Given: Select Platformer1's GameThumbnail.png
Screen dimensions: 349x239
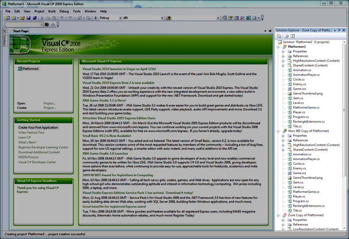Looking at the screenshot, I should pyautogui.click(x=308, y=93).
